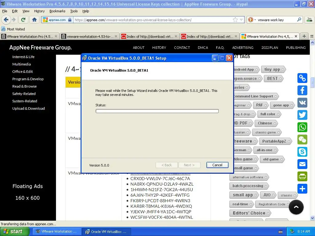315x236 pixels.
Task: Share via the copy link icon
Action: [x=302, y=78]
